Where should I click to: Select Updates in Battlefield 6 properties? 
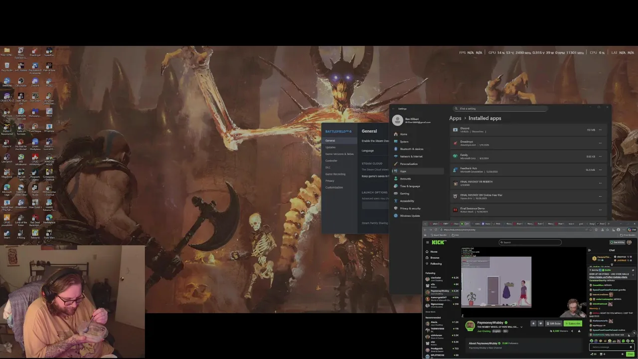tap(339, 147)
